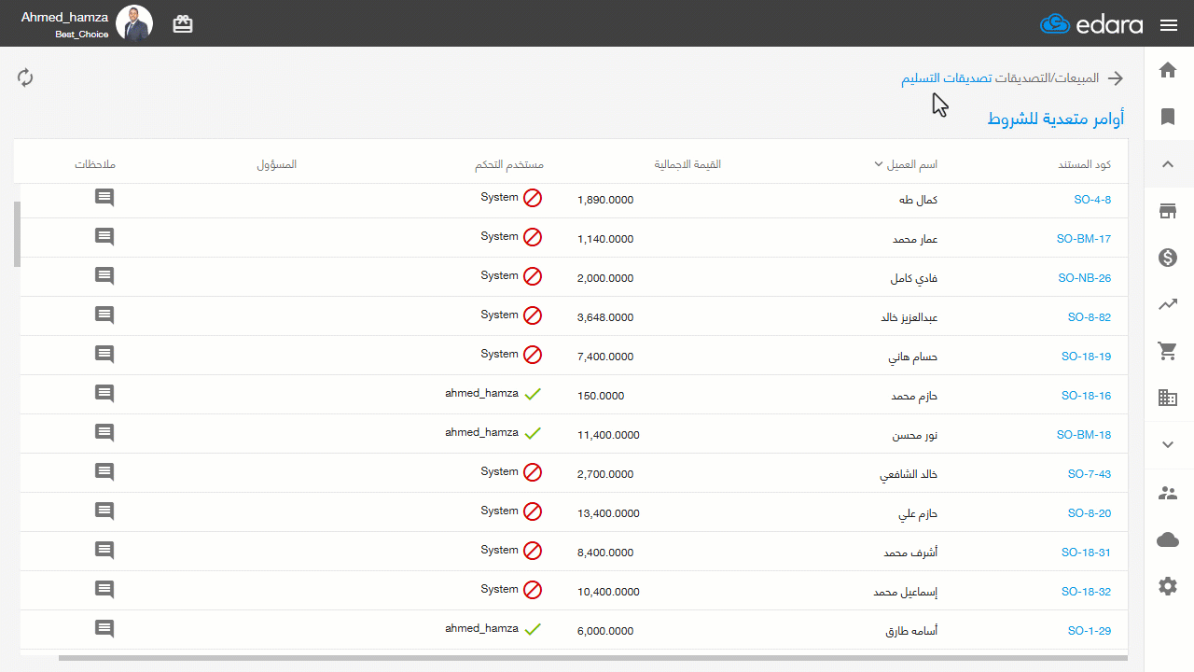Open notes icon for SO-BM-17 row
Viewport: 1194px width, 672px height.
pos(104,237)
